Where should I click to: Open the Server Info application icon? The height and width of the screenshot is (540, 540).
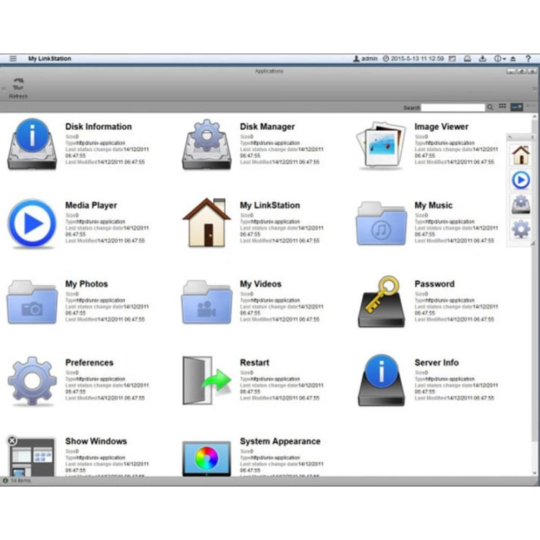381,380
